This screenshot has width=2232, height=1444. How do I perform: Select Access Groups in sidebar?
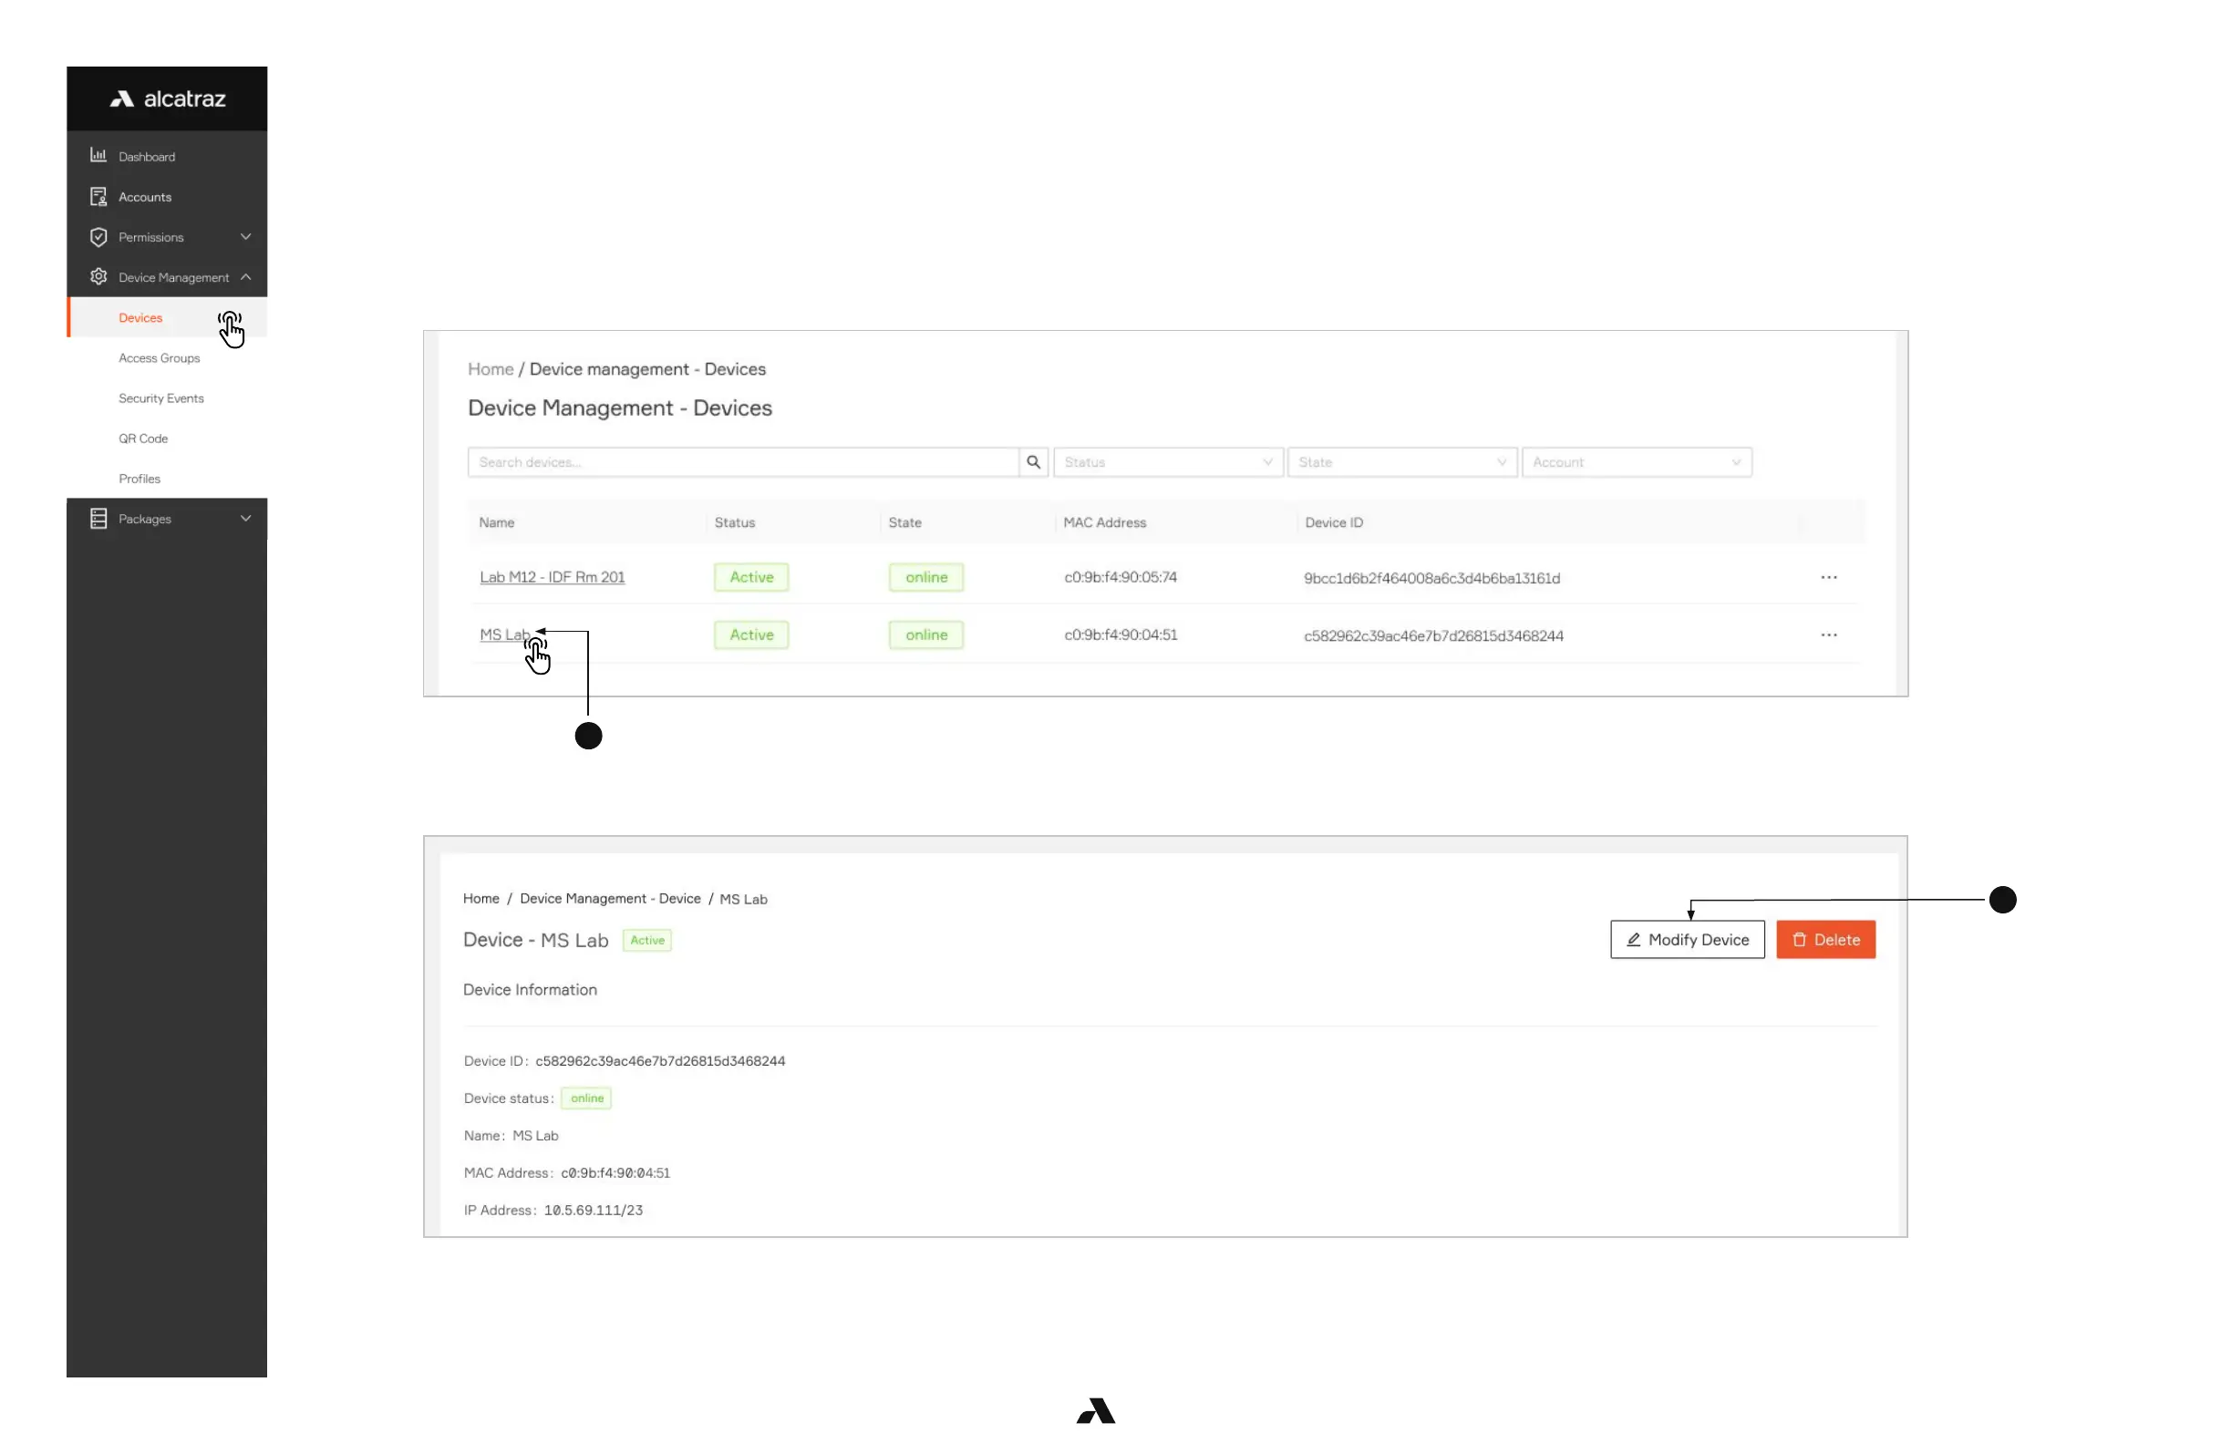pyautogui.click(x=160, y=358)
